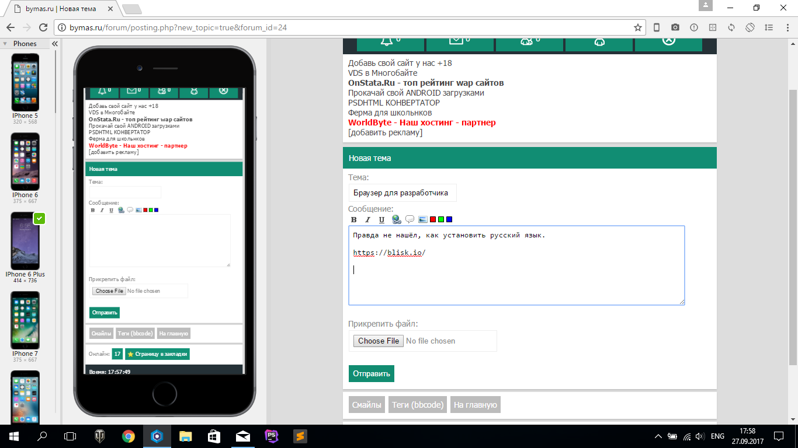Screen dimensions: 798x448
Task: Rotate the device using the rotate icon
Action: point(750,27)
